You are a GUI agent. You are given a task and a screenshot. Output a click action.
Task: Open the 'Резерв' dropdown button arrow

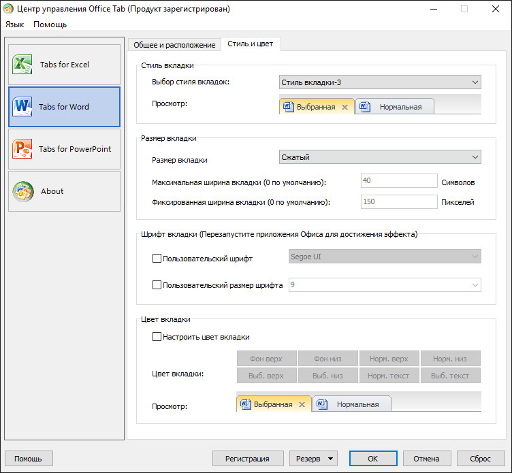click(330, 459)
